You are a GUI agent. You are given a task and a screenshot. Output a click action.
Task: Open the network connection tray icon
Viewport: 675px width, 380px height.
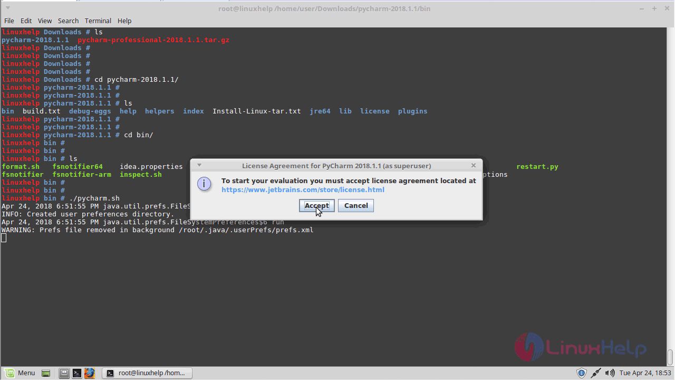[596, 373]
